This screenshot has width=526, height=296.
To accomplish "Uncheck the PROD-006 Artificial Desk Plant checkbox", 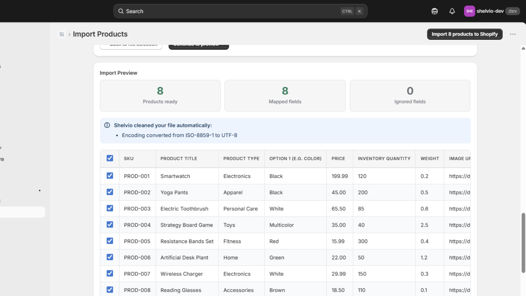I will pos(110,257).
